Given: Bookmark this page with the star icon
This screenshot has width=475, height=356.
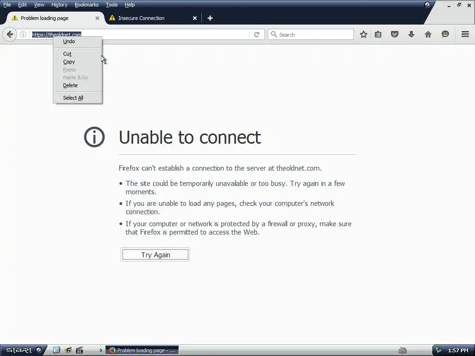Looking at the screenshot, I should tap(364, 34).
